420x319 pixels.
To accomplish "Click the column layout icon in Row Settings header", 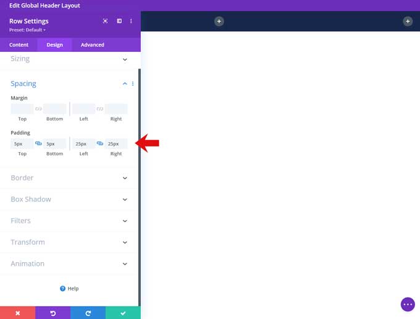I will (x=119, y=21).
